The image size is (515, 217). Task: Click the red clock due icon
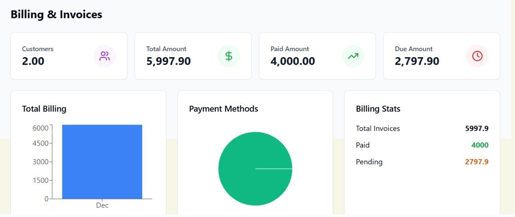pos(477,56)
